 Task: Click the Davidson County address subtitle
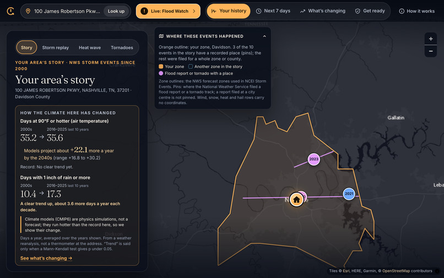click(x=73, y=93)
